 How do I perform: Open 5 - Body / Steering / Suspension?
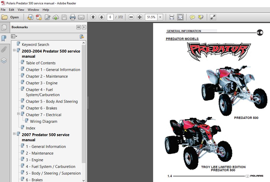(53, 173)
